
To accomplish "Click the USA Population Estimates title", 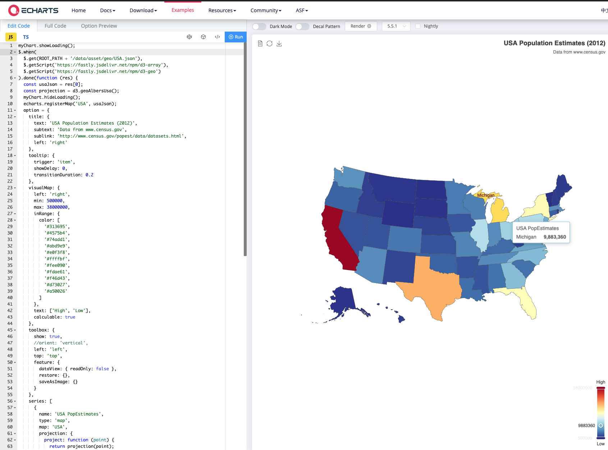I will 554,43.
